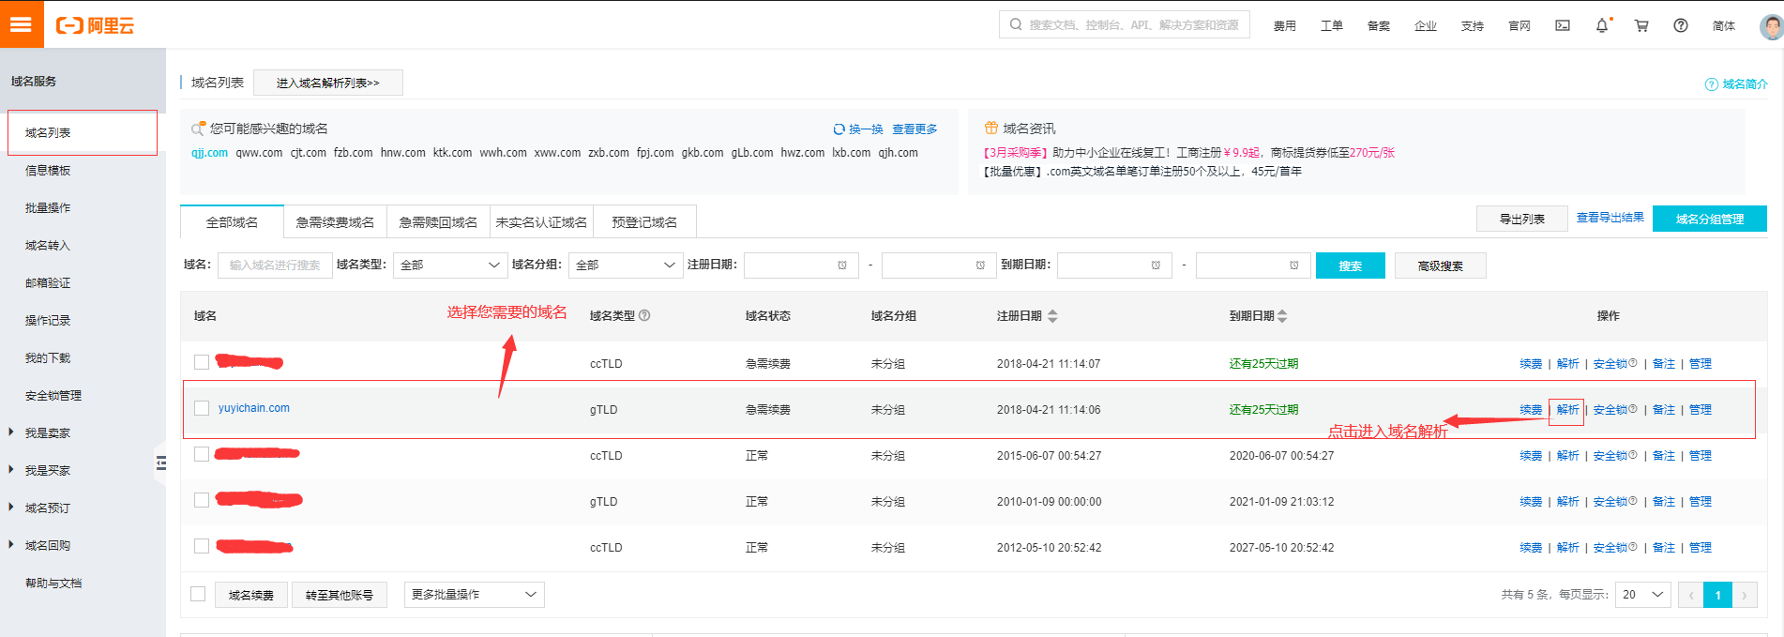Switch to the 急需续费域名 tab
The image size is (1784, 637).
[x=335, y=222]
